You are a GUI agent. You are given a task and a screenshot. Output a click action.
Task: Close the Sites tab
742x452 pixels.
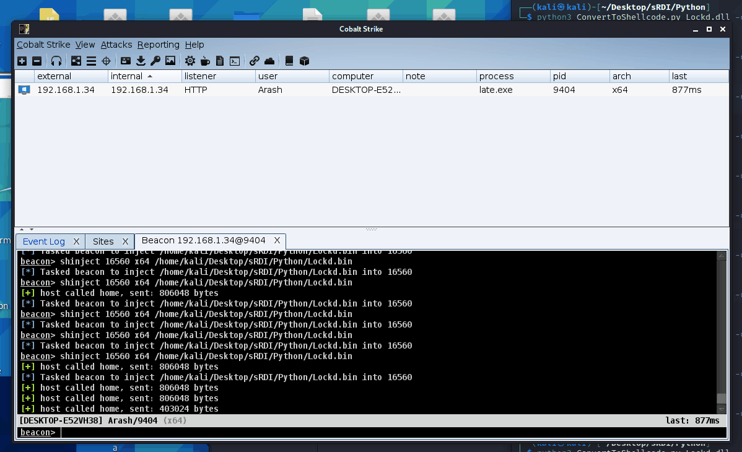point(125,241)
